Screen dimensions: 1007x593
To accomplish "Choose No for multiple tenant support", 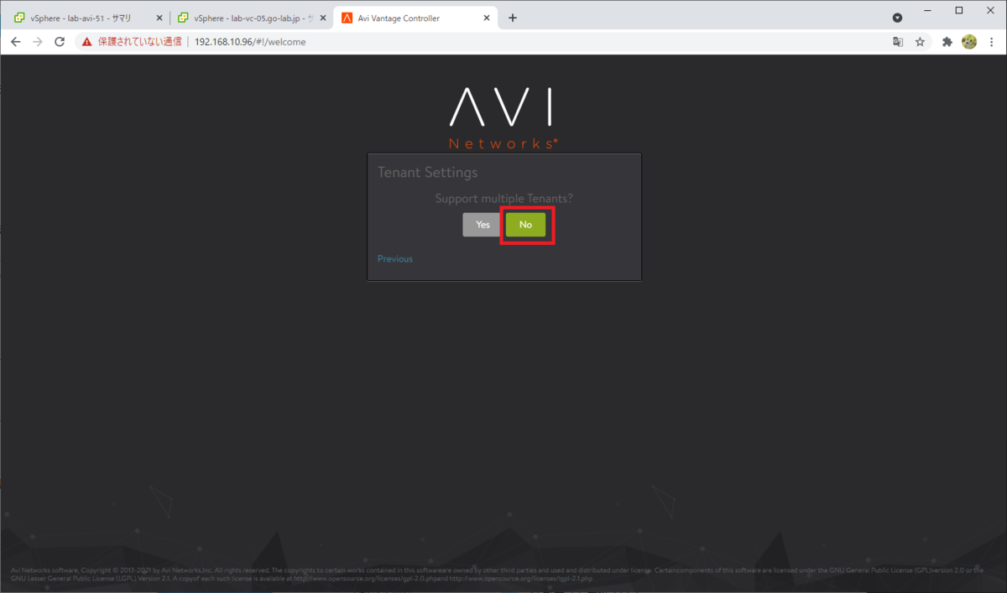I will [525, 225].
